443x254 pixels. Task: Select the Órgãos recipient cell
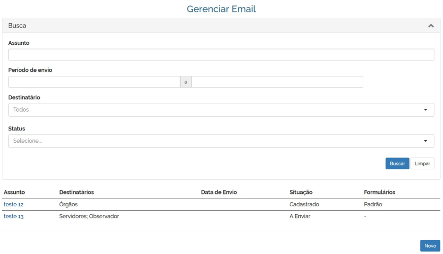coord(68,204)
